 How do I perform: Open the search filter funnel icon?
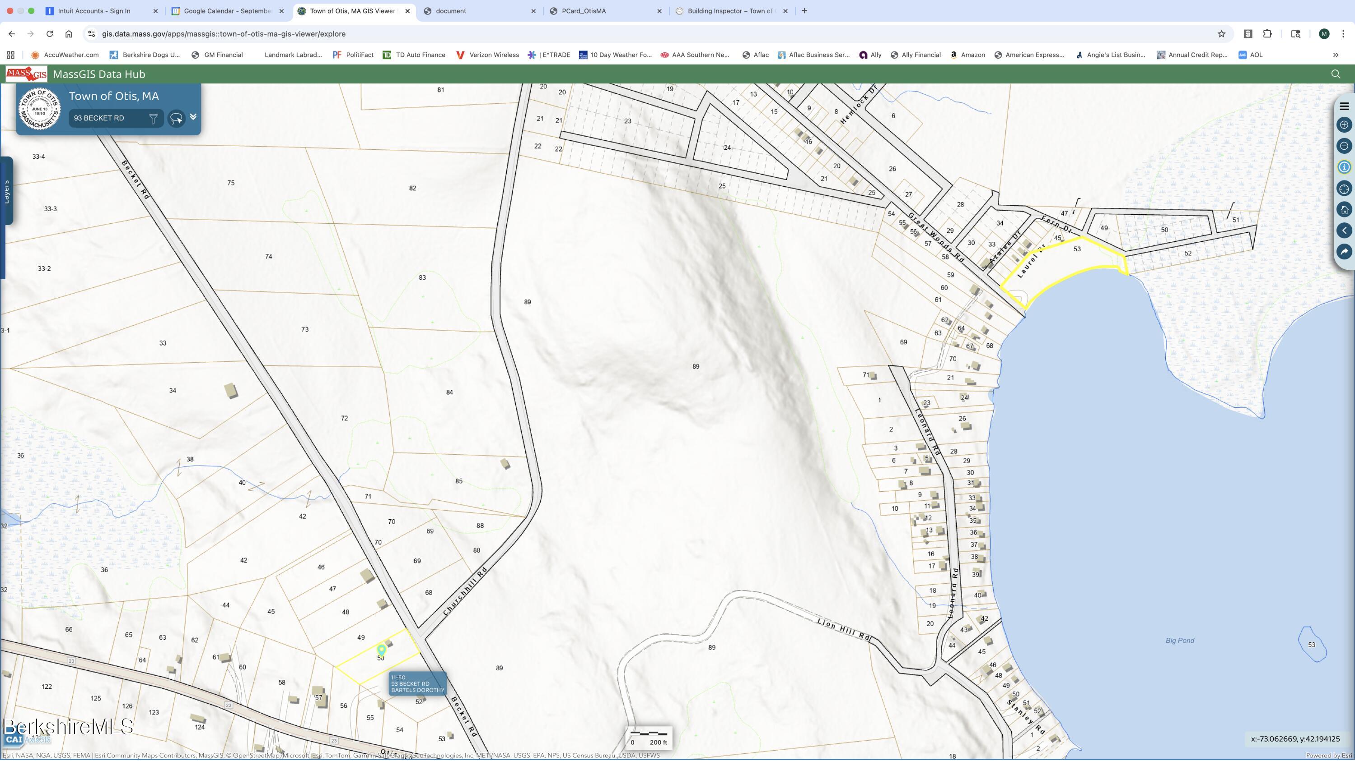coord(153,119)
